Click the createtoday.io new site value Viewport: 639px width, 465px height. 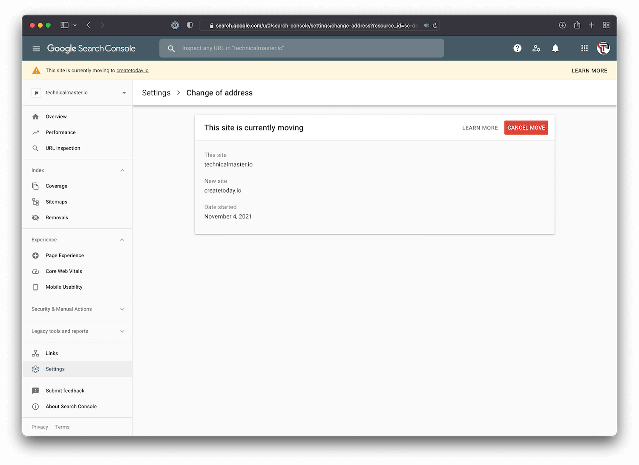pos(223,191)
